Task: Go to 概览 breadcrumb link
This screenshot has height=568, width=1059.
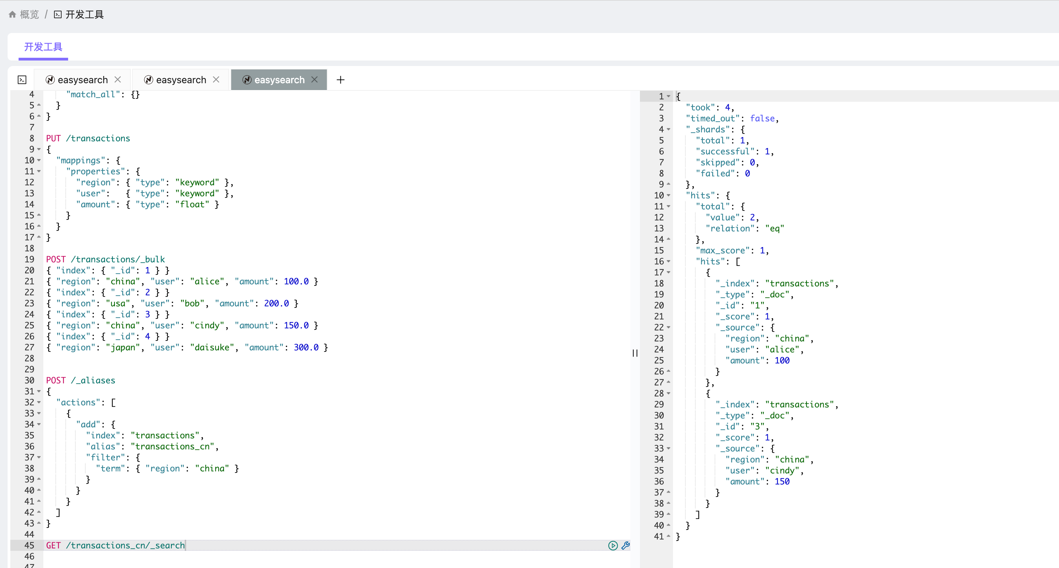Action: [29, 15]
